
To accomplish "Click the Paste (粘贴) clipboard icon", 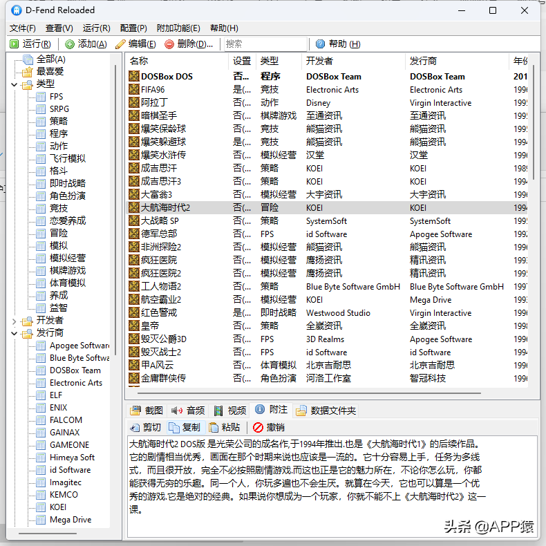I will click(x=214, y=427).
